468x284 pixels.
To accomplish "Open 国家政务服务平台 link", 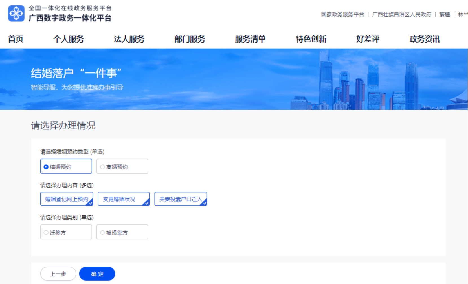I will tap(342, 14).
